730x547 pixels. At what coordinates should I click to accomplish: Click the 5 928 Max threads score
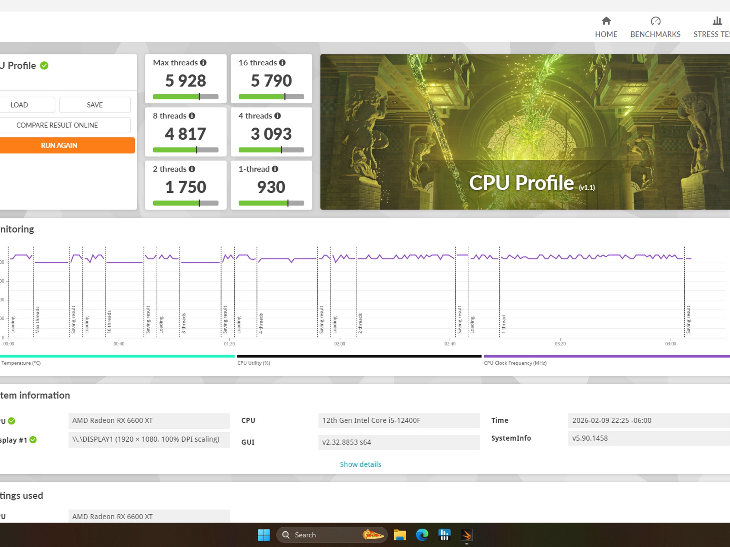point(186,80)
